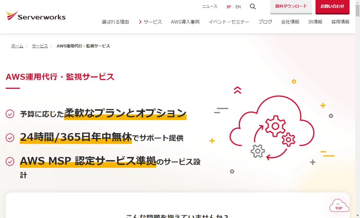Switch language to JP
Image resolution: width=360 pixels, height=218 pixels.
(229, 7)
